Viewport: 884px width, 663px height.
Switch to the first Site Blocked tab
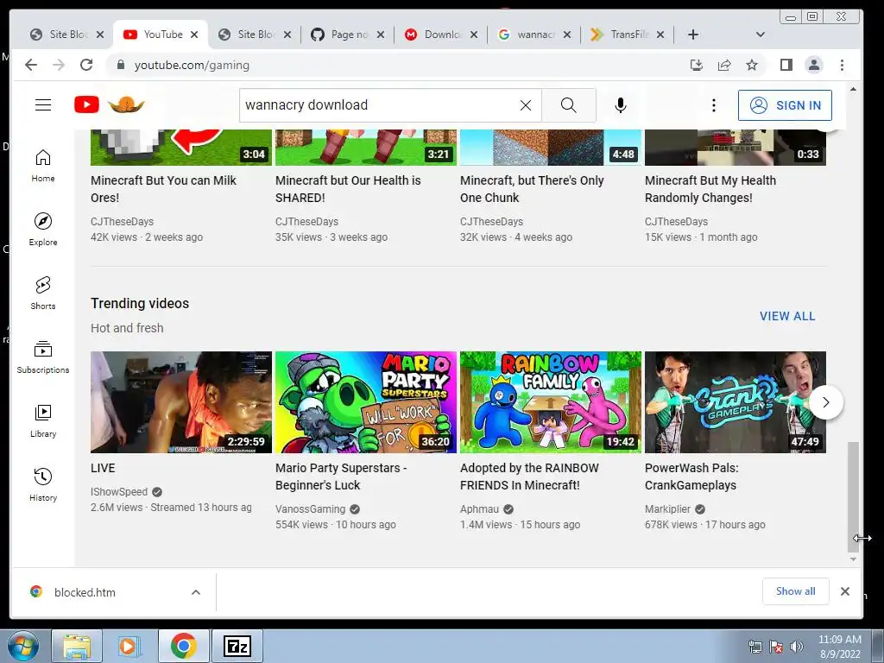(x=66, y=35)
